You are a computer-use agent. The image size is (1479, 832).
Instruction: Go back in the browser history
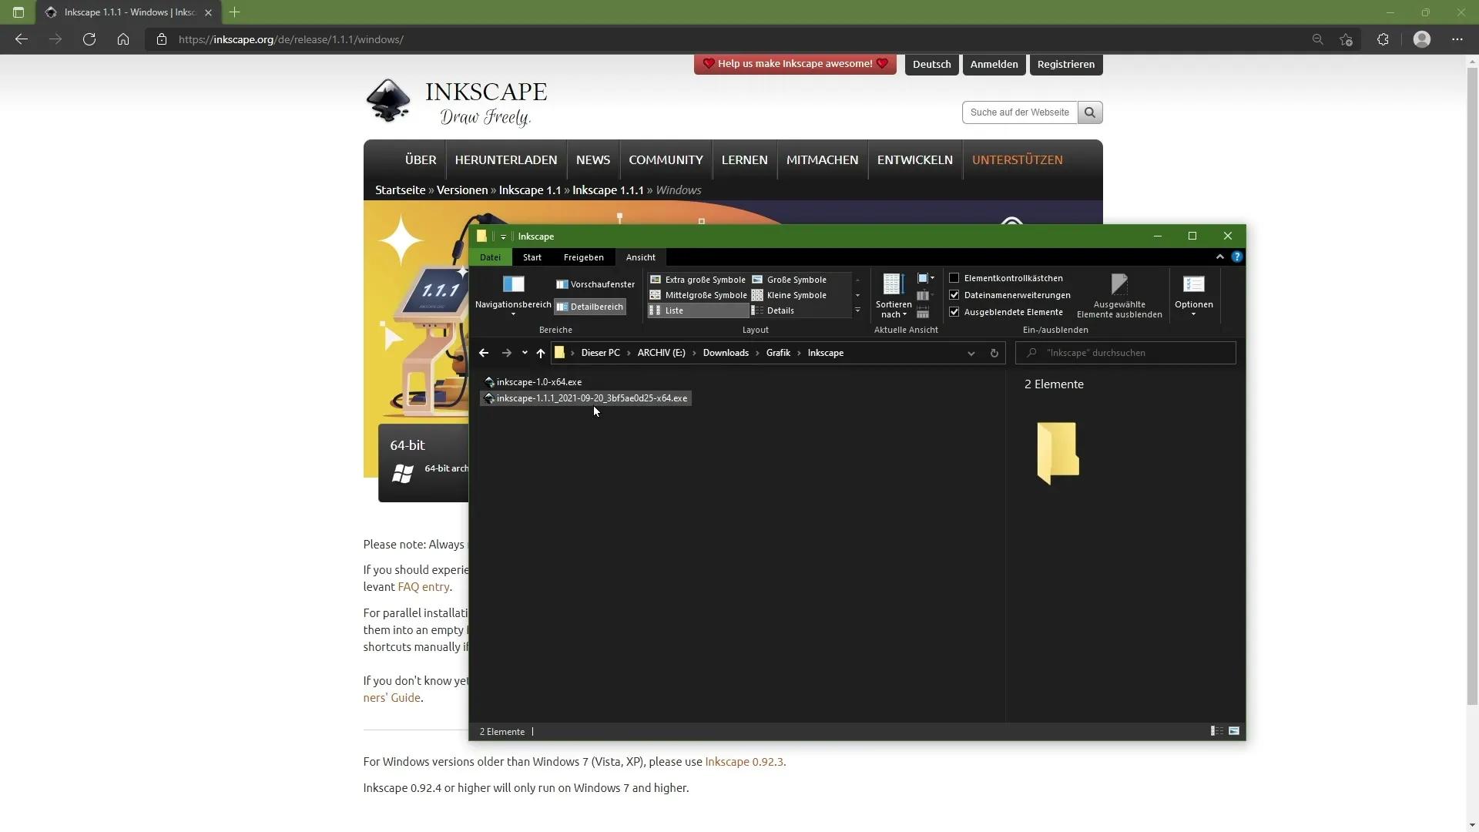(x=22, y=39)
